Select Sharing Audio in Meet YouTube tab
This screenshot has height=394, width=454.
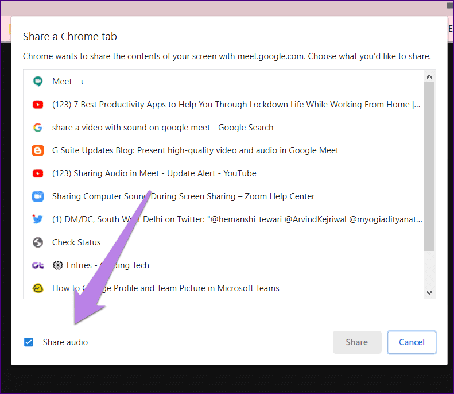click(223, 173)
